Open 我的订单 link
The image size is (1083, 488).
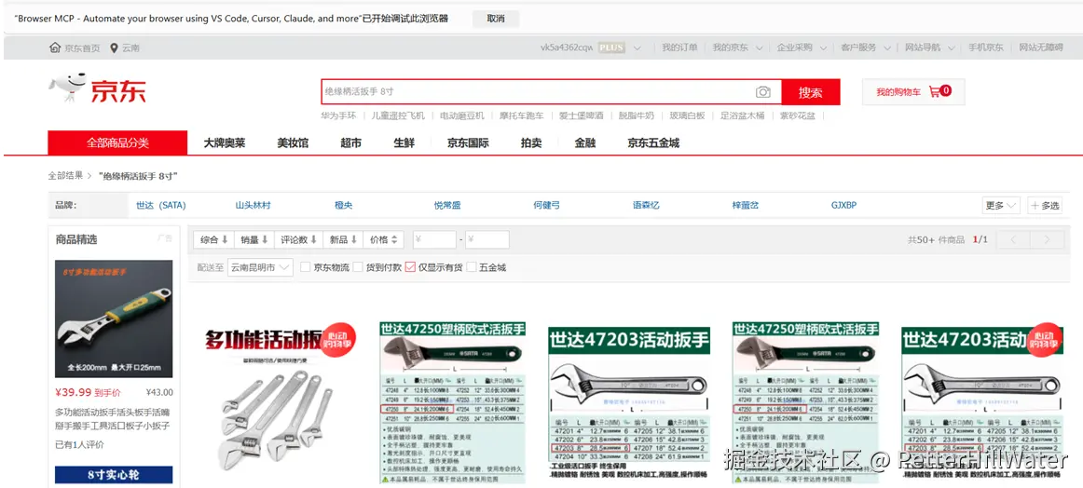click(679, 47)
